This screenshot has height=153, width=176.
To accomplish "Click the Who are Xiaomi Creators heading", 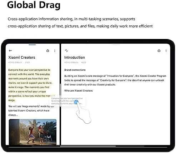I will (x=79, y=91).
